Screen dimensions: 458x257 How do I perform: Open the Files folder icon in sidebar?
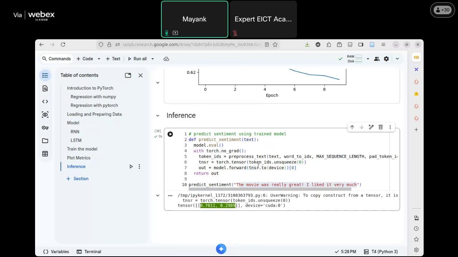45,141
